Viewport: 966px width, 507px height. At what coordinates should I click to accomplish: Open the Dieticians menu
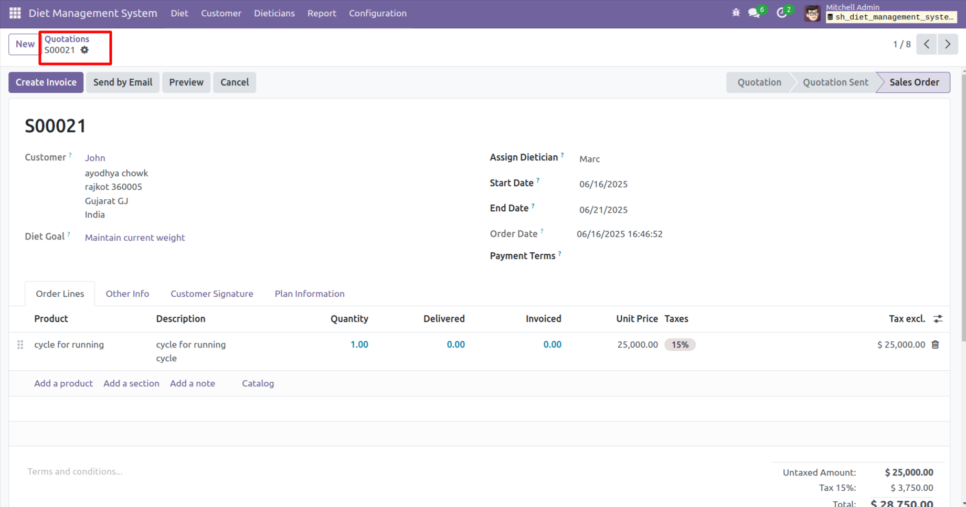click(274, 14)
